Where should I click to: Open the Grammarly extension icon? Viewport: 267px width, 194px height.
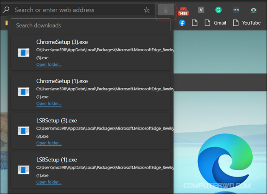218,10
